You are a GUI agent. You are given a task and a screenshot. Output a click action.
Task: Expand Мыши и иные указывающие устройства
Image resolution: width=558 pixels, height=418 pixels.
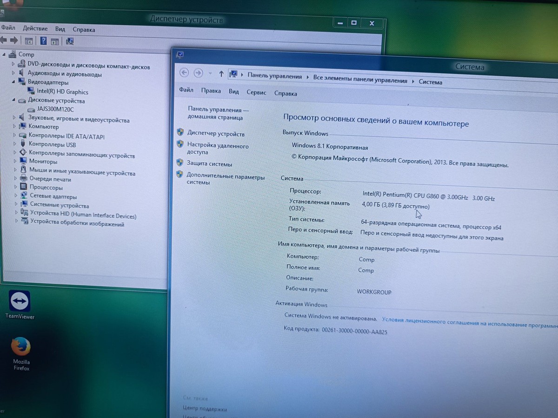(x=15, y=170)
